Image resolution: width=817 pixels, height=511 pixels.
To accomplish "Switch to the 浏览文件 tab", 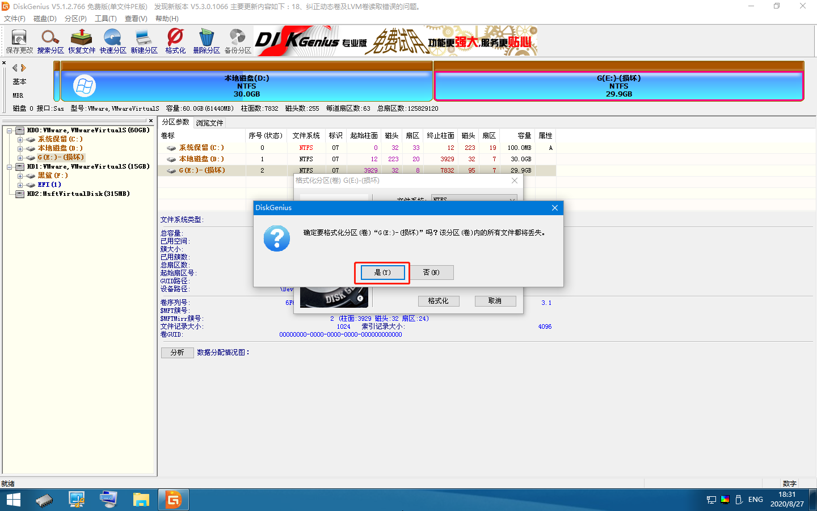I will pyautogui.click(x=210, y=123).
